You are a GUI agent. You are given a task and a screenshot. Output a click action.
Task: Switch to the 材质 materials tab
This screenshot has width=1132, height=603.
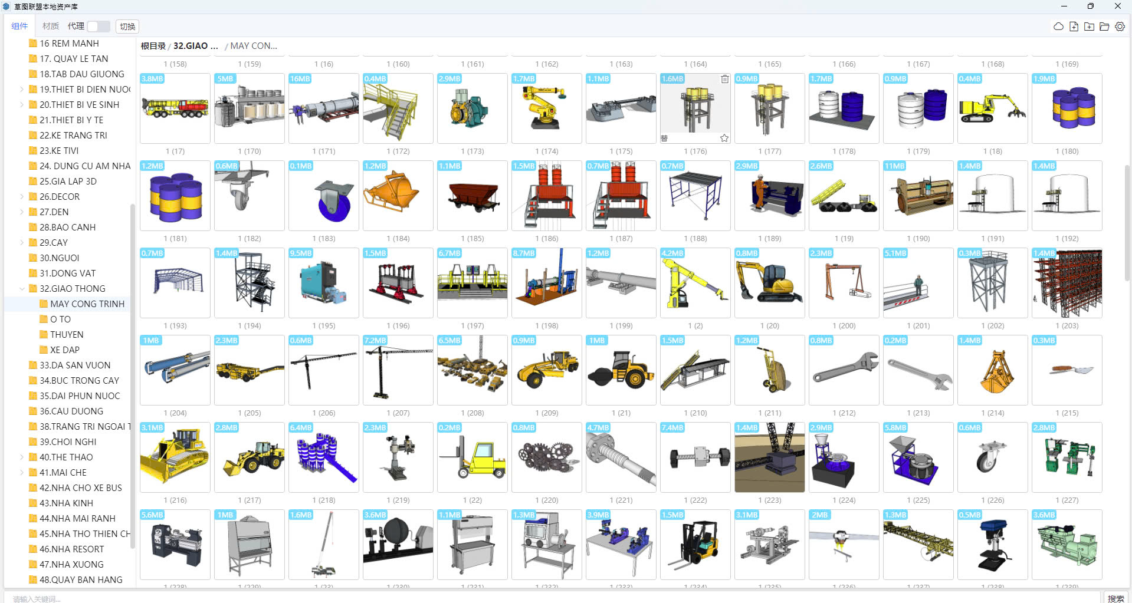point(51,27)
